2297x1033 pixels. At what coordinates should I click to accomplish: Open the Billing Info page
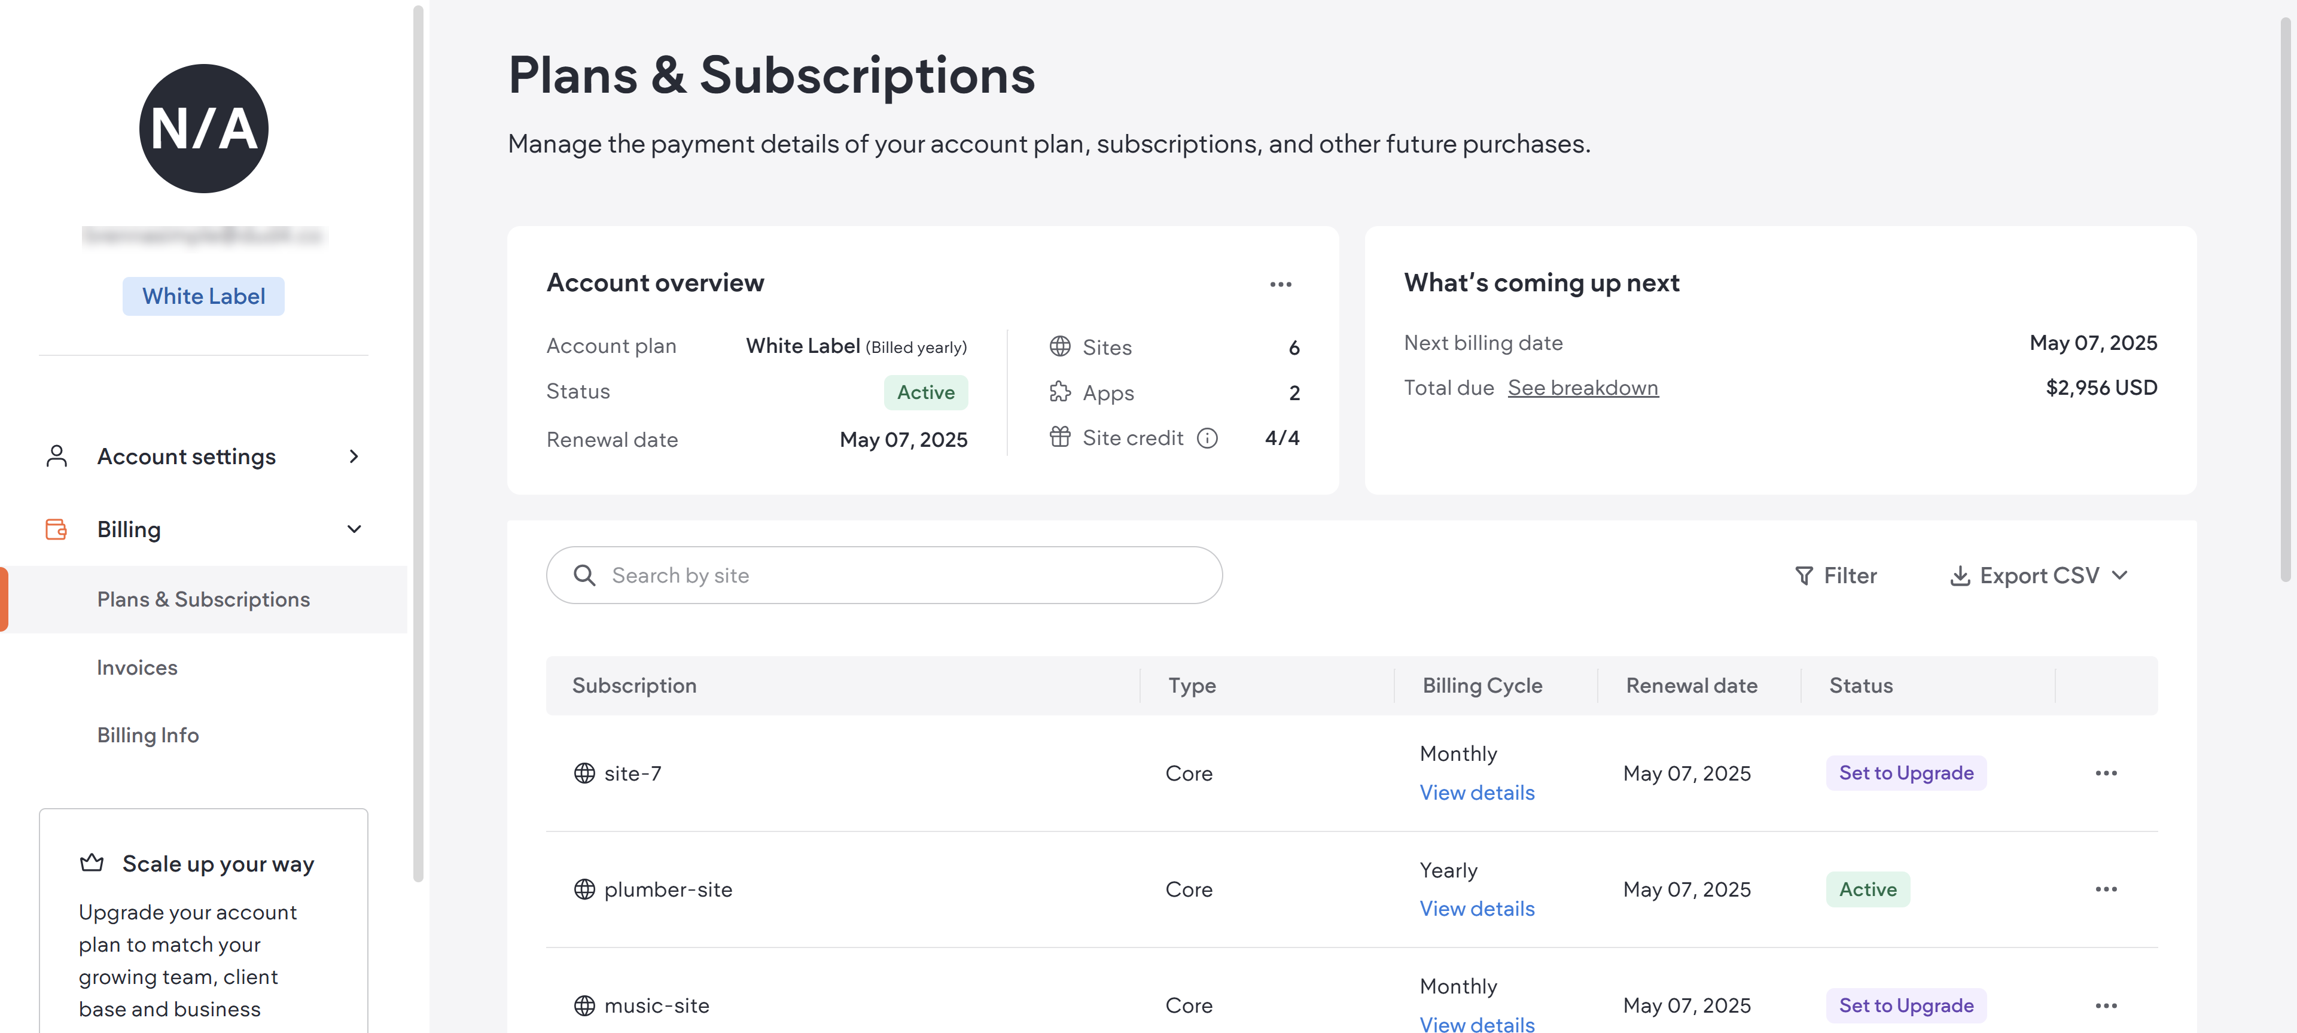(x=147, y=735)
